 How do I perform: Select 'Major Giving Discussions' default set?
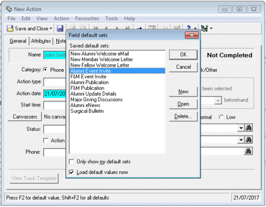117,100
